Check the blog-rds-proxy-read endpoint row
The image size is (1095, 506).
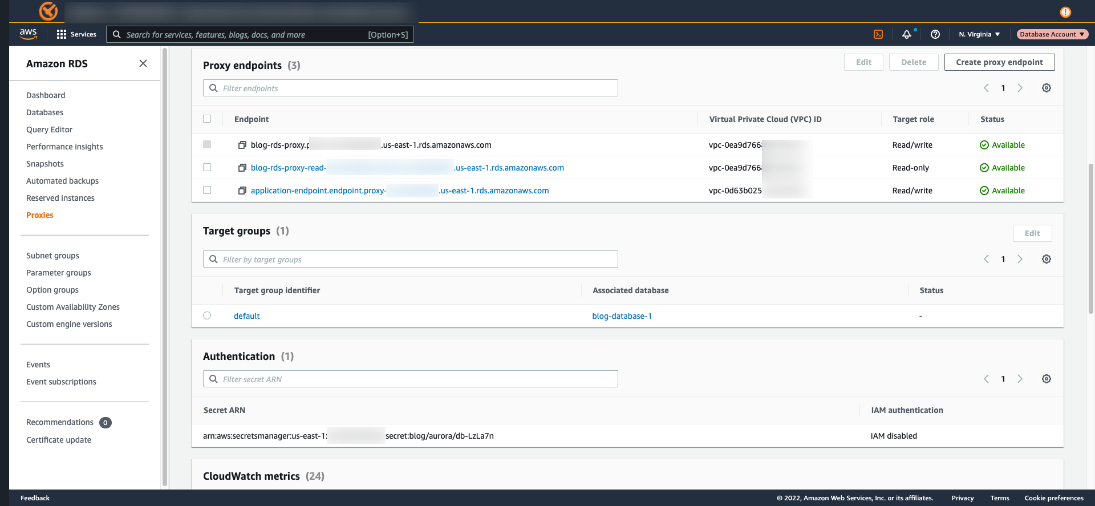point(207,167)
